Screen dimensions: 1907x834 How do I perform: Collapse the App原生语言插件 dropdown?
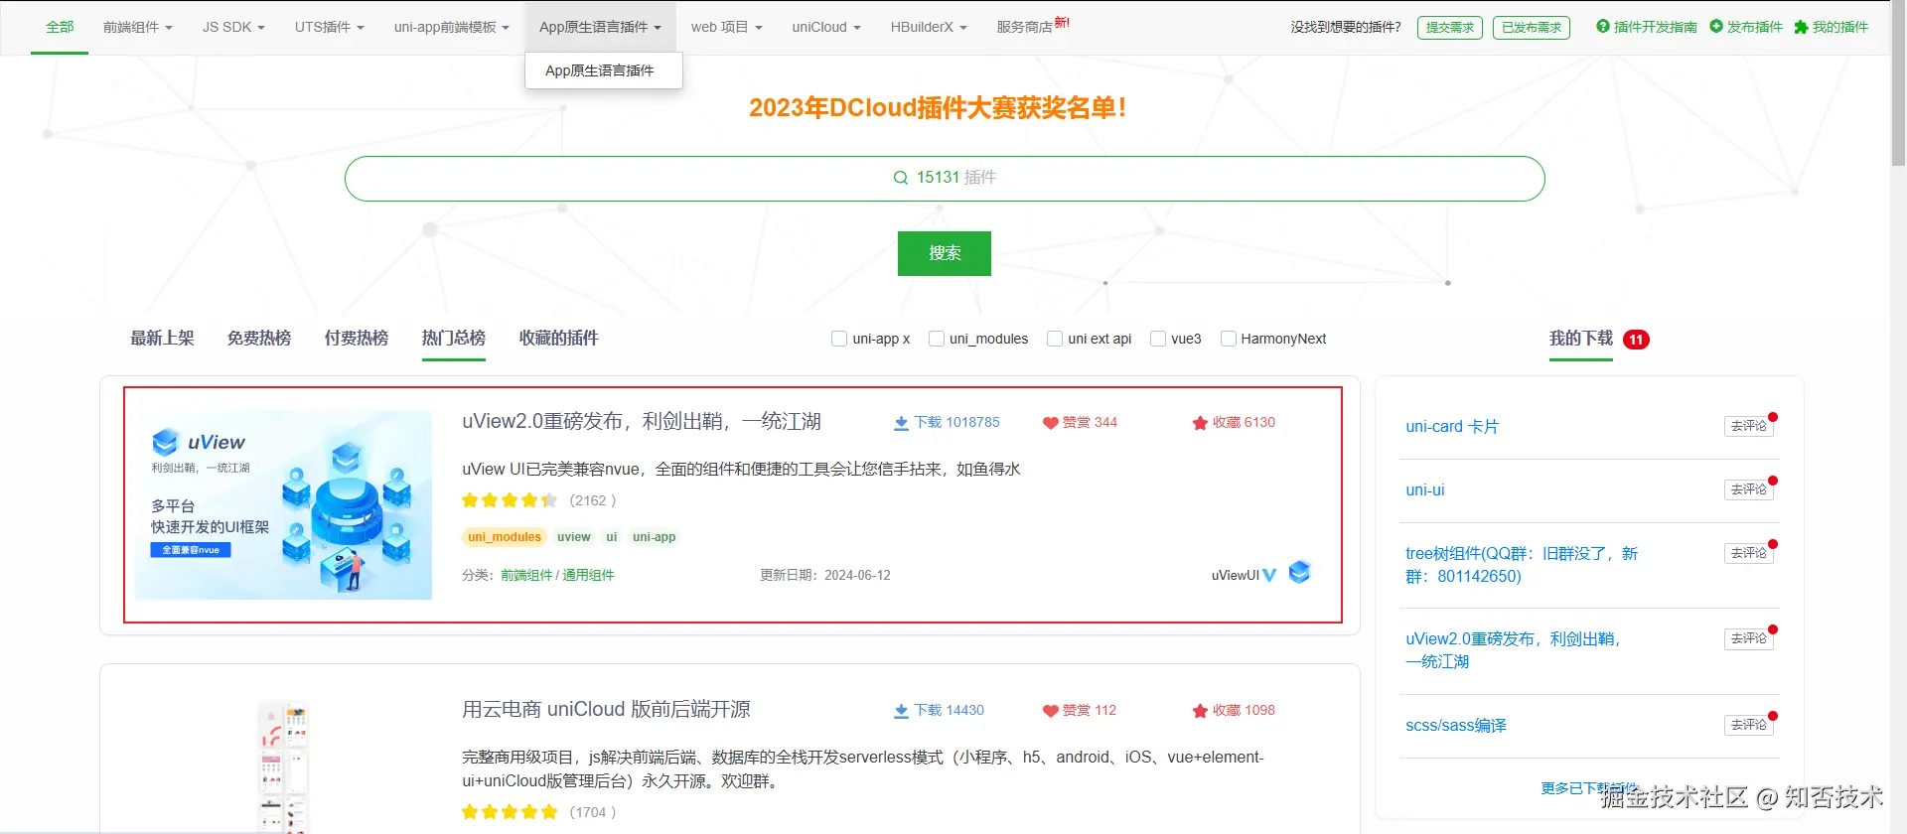pos(600,27)
